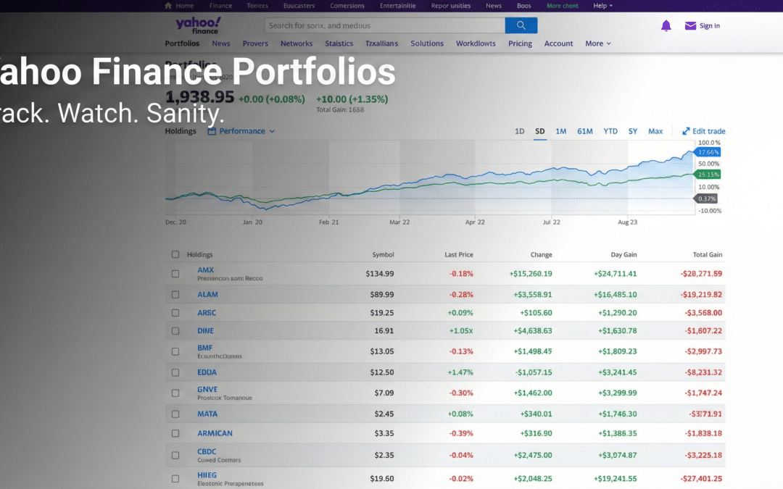Select the 61M chart range
The image size is (783, 489).
tap(585, 131)
